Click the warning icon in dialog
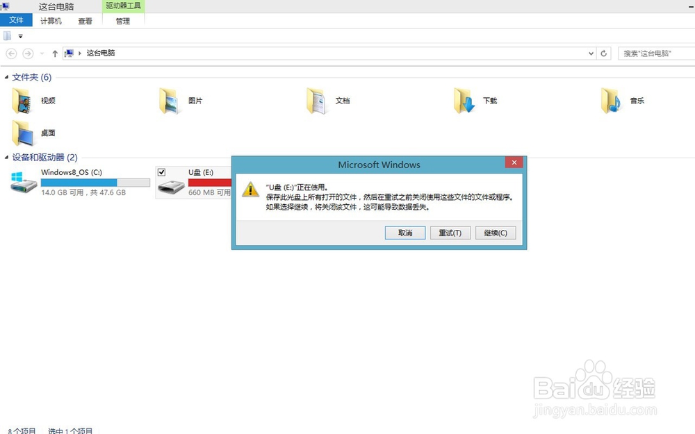 (x=250, y=190)
